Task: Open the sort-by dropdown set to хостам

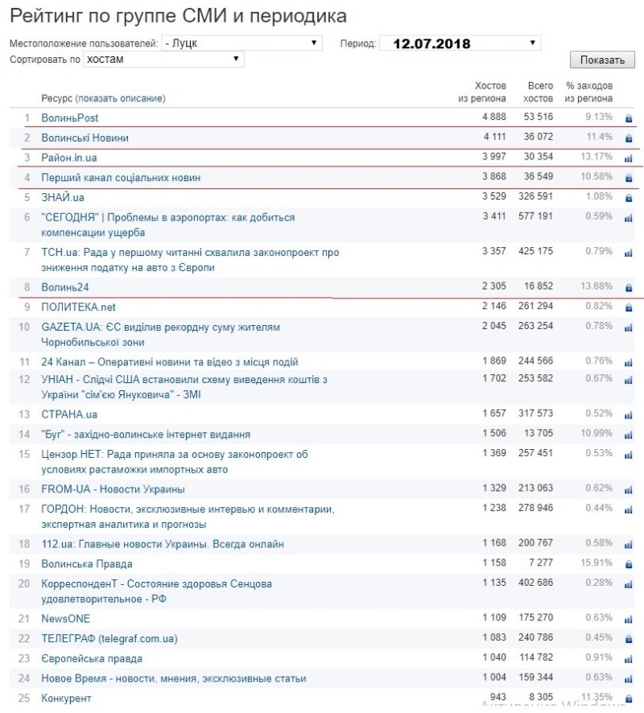Action: click(x=163, y=59)
